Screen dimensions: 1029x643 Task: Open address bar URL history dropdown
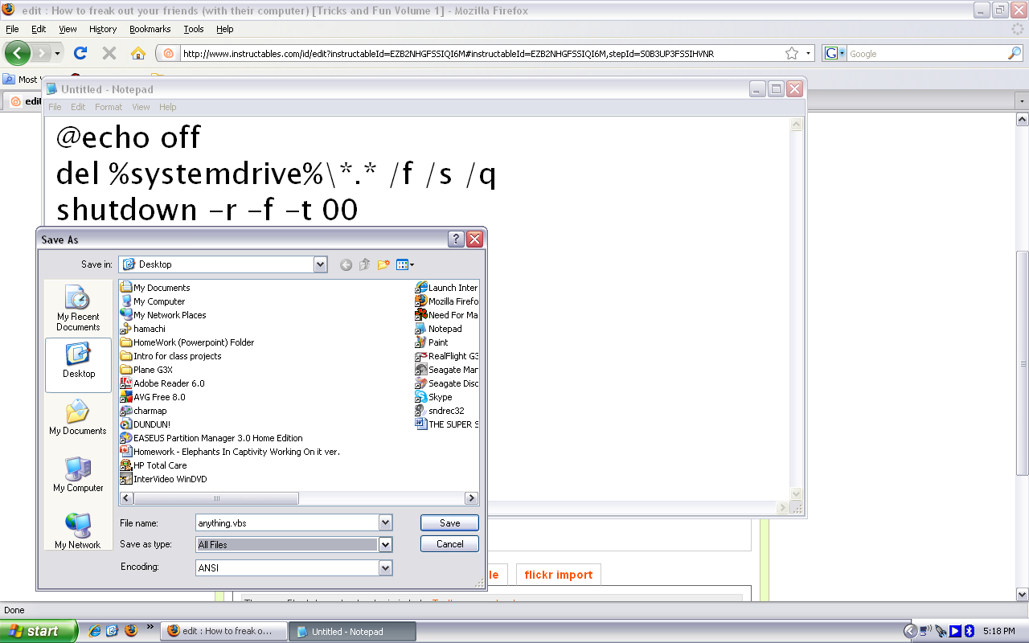click(809, 54)
